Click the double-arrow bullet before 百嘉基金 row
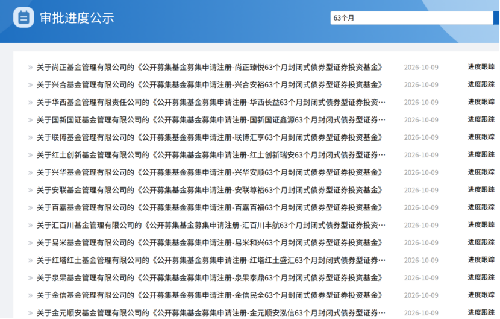500x319 pixels. tap(30, 208)
